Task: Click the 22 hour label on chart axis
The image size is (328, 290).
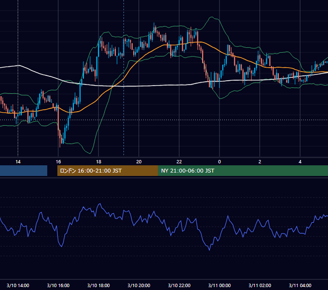Action: click(179, 162)
